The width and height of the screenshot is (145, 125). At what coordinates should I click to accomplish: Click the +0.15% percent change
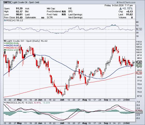127,9
